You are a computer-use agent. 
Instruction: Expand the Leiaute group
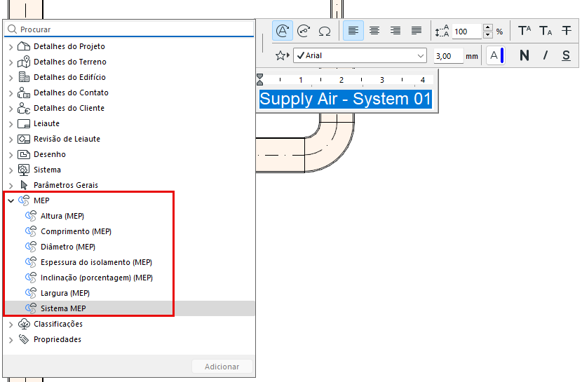(11, 124)
